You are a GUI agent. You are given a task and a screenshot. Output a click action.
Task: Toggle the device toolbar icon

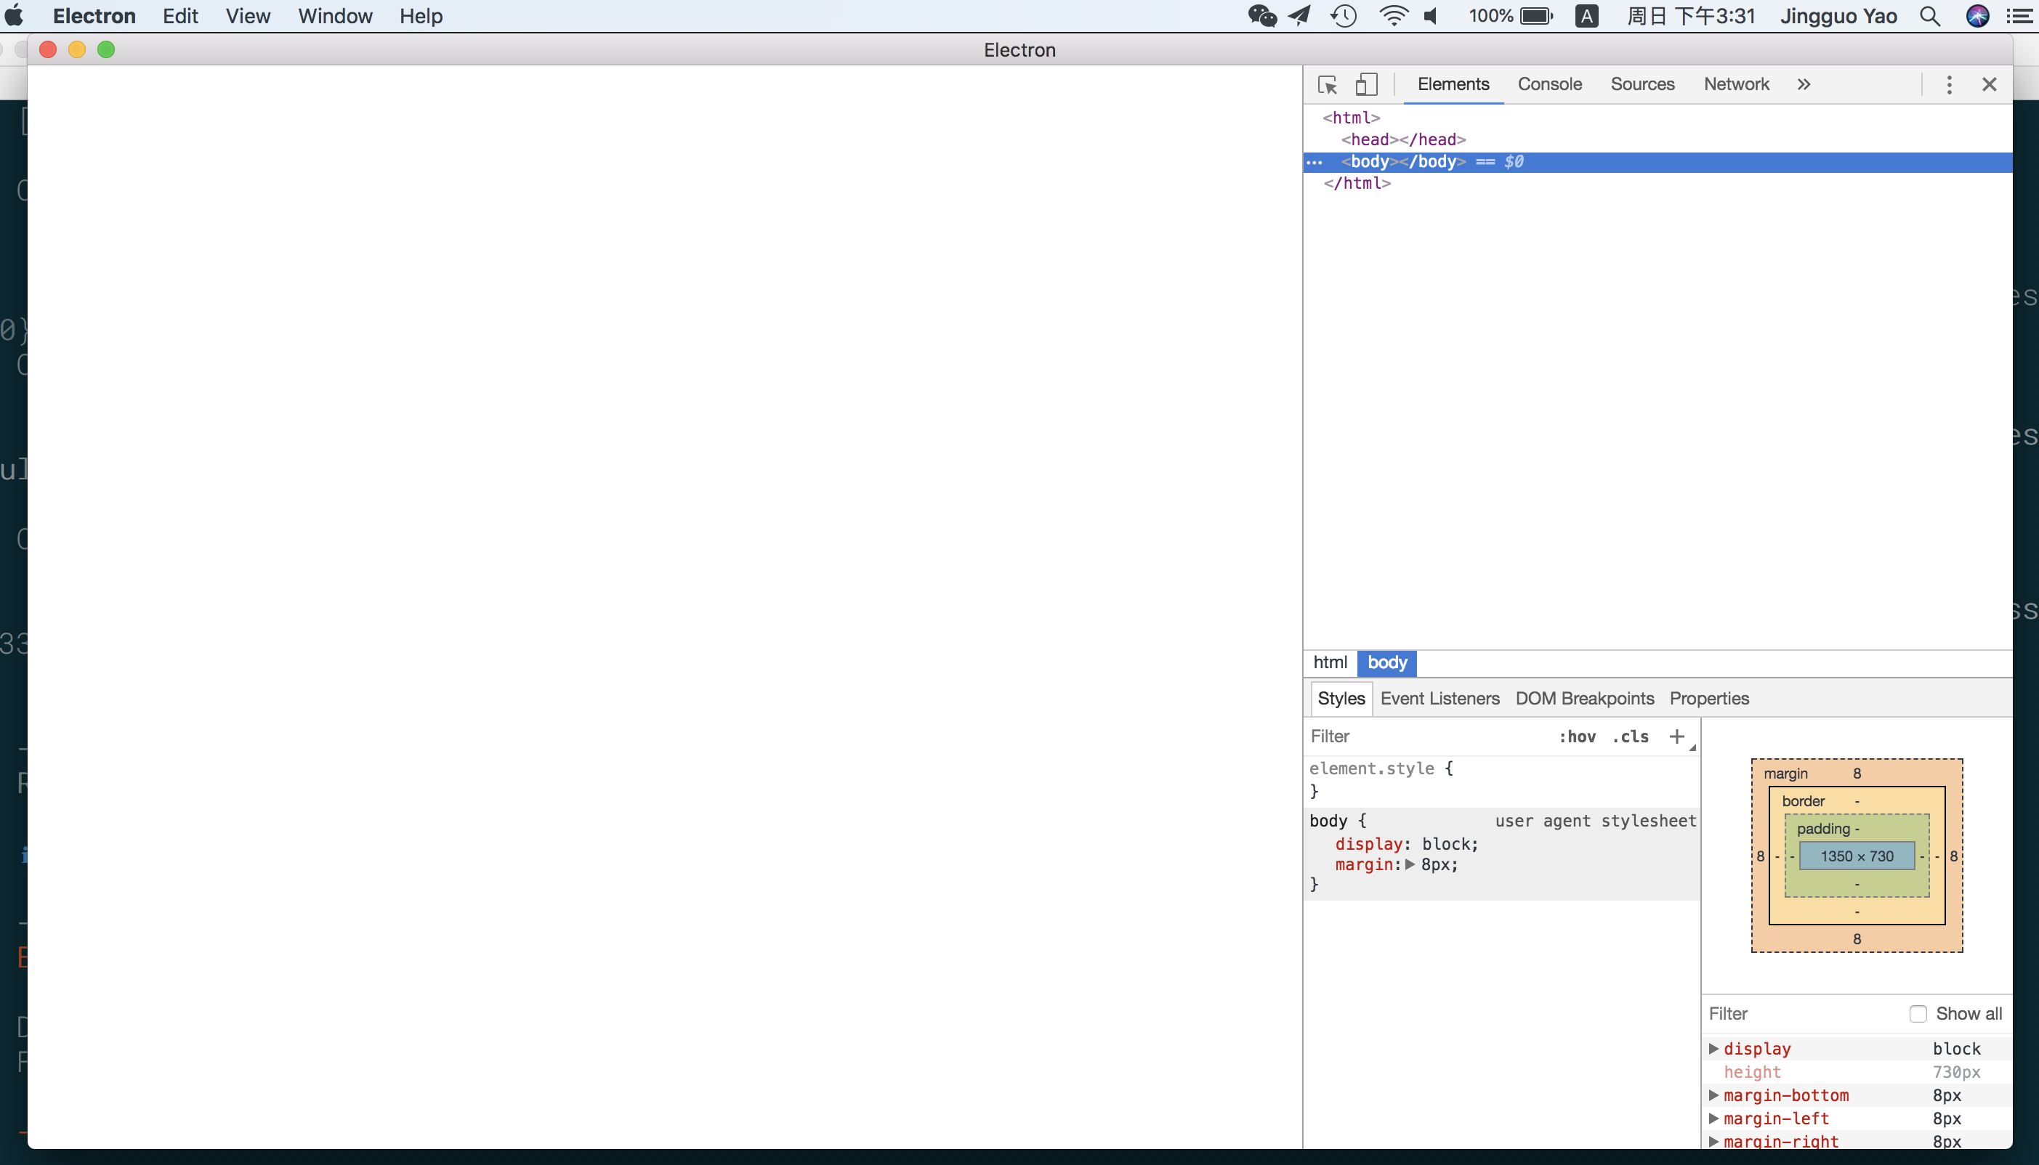[1365, 84]
